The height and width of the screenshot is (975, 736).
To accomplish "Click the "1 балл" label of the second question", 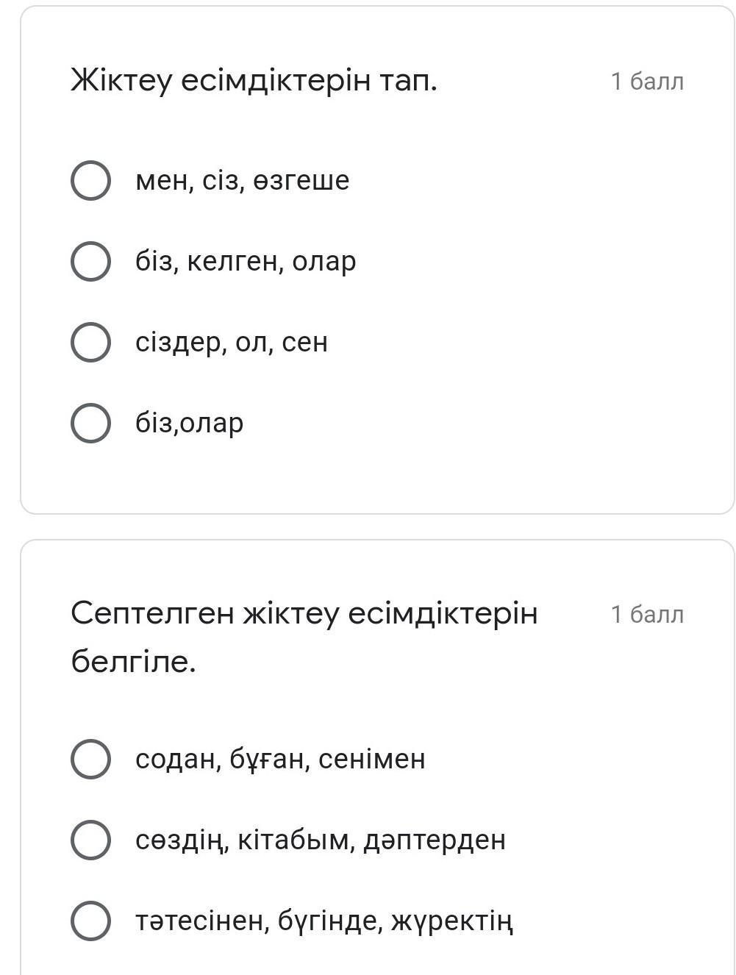I will pyautogui.click(x=647, y=614).
